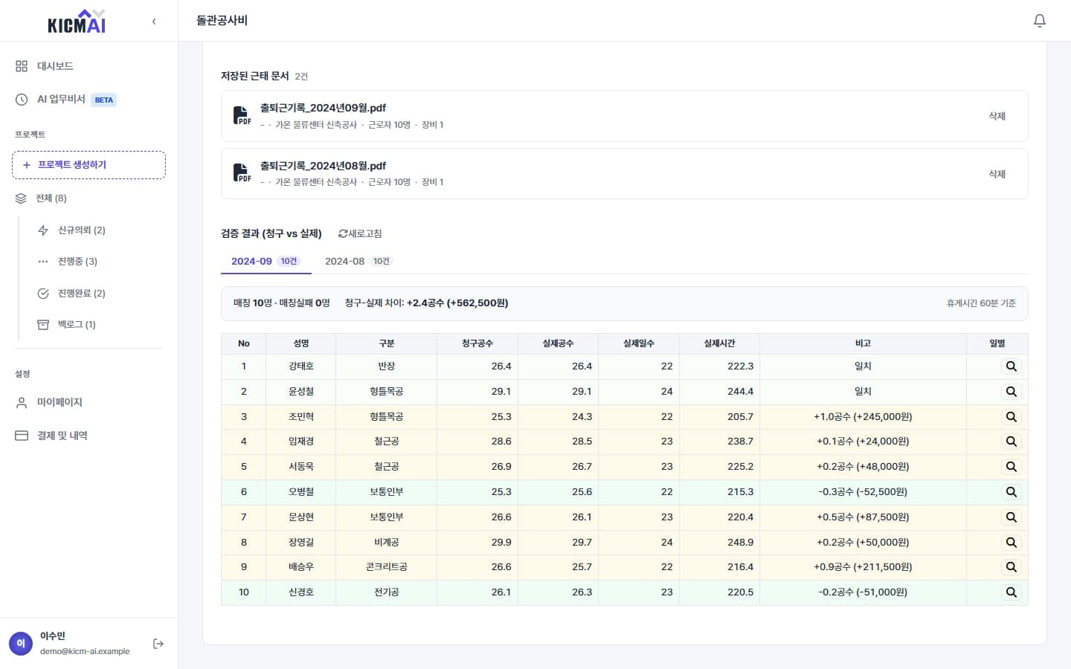Delete the 2024년09월 attendance document

coord(997,116)
